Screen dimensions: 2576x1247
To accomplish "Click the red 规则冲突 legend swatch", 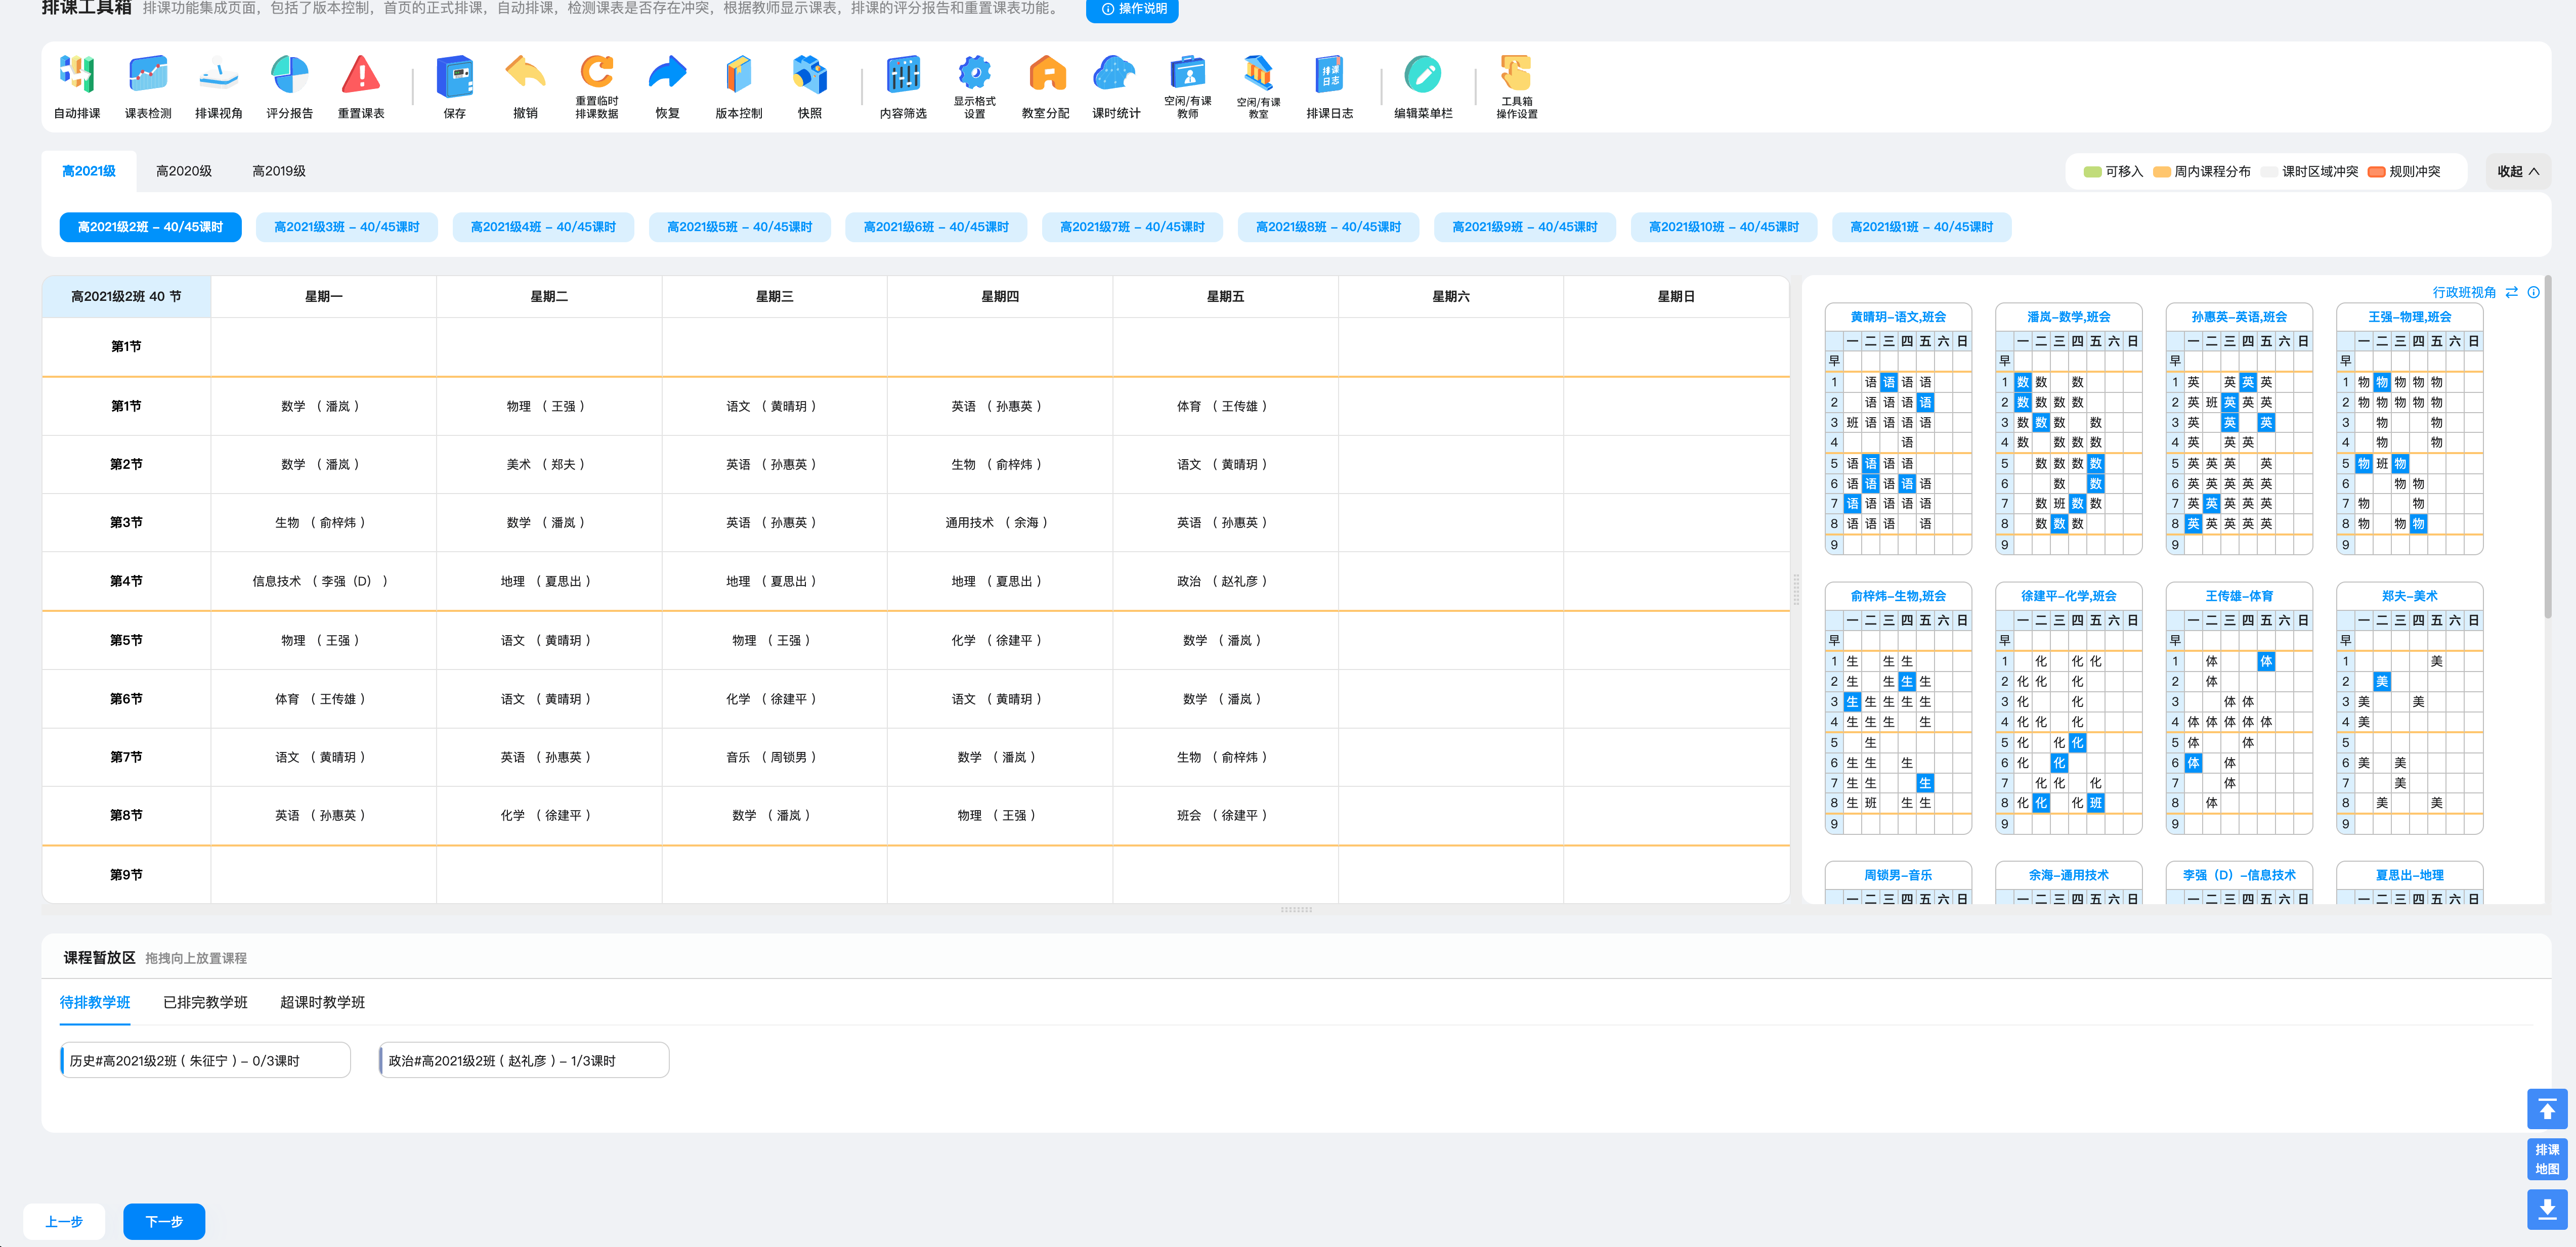I will pyautogui.click(x=2377, y=172).
